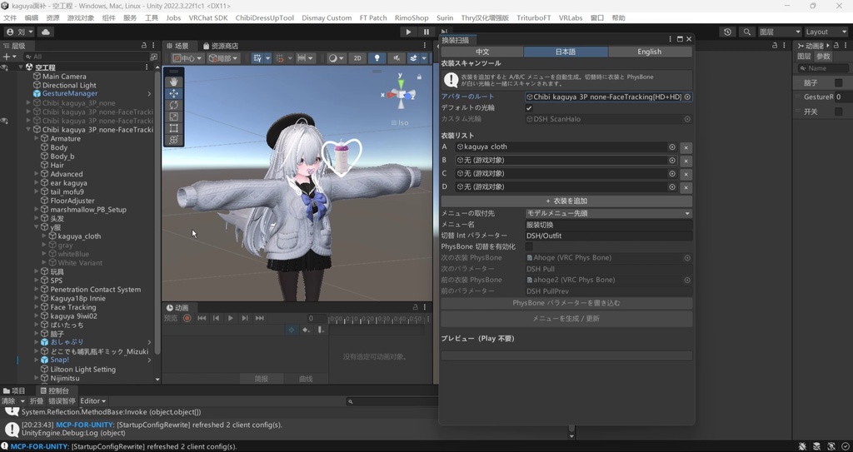This screenshot has height=452, width=853.
Task: Select the Rotate tool in scene toolbar
Action: [x=173, y=105]
